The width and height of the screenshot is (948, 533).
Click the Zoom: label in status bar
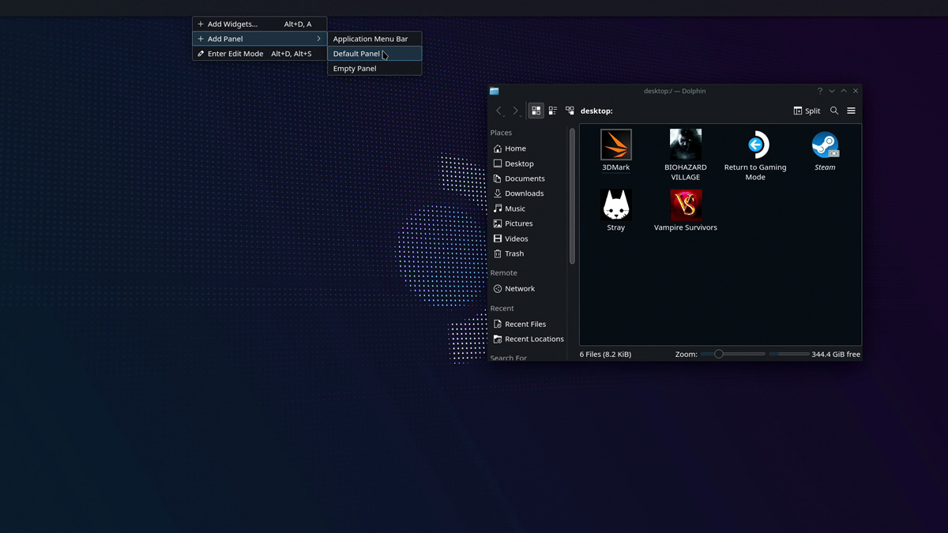pyautogui.click(x=687, y=355)
